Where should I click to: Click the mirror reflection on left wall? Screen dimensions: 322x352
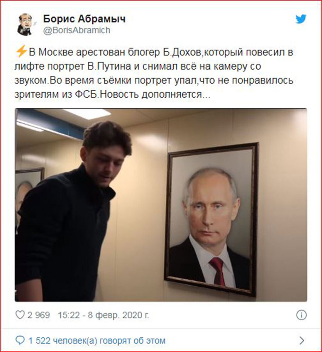coord(29,194)
